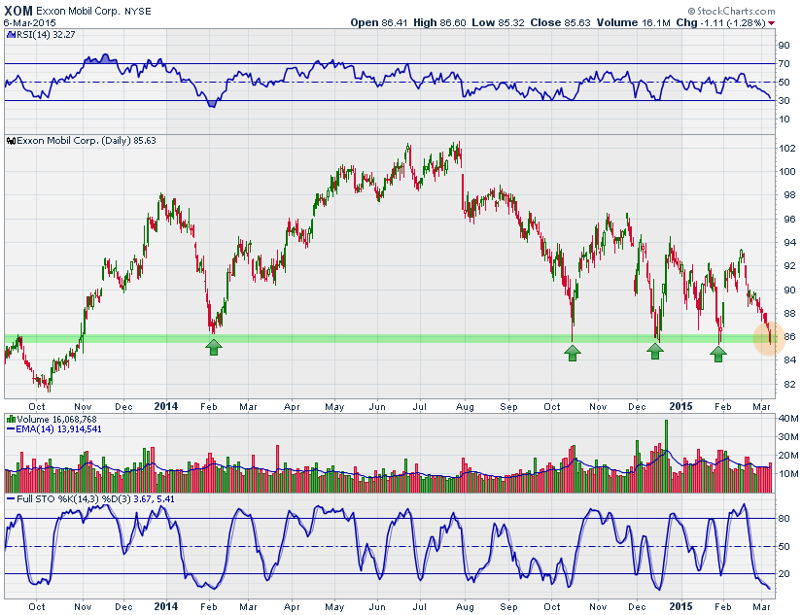The width and height of the screenshot is (802, 615).
Task: Click the 90 label on the RSI axis
Action: tap(784, 46)
